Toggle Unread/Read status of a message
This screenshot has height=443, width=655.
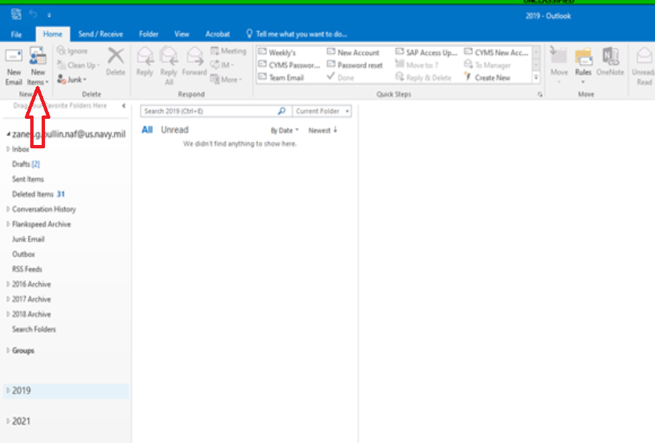point(642,64)
